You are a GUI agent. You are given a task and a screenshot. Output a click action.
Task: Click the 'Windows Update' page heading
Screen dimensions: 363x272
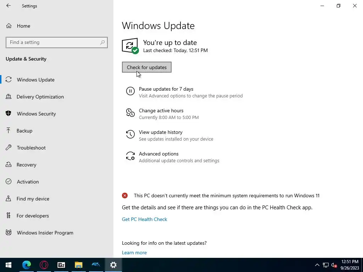[x=158, y=25]
